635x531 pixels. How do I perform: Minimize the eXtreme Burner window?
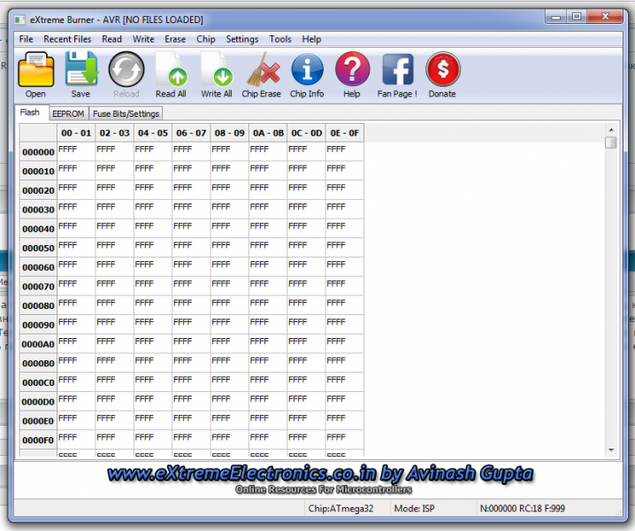(x=555, y=17)
